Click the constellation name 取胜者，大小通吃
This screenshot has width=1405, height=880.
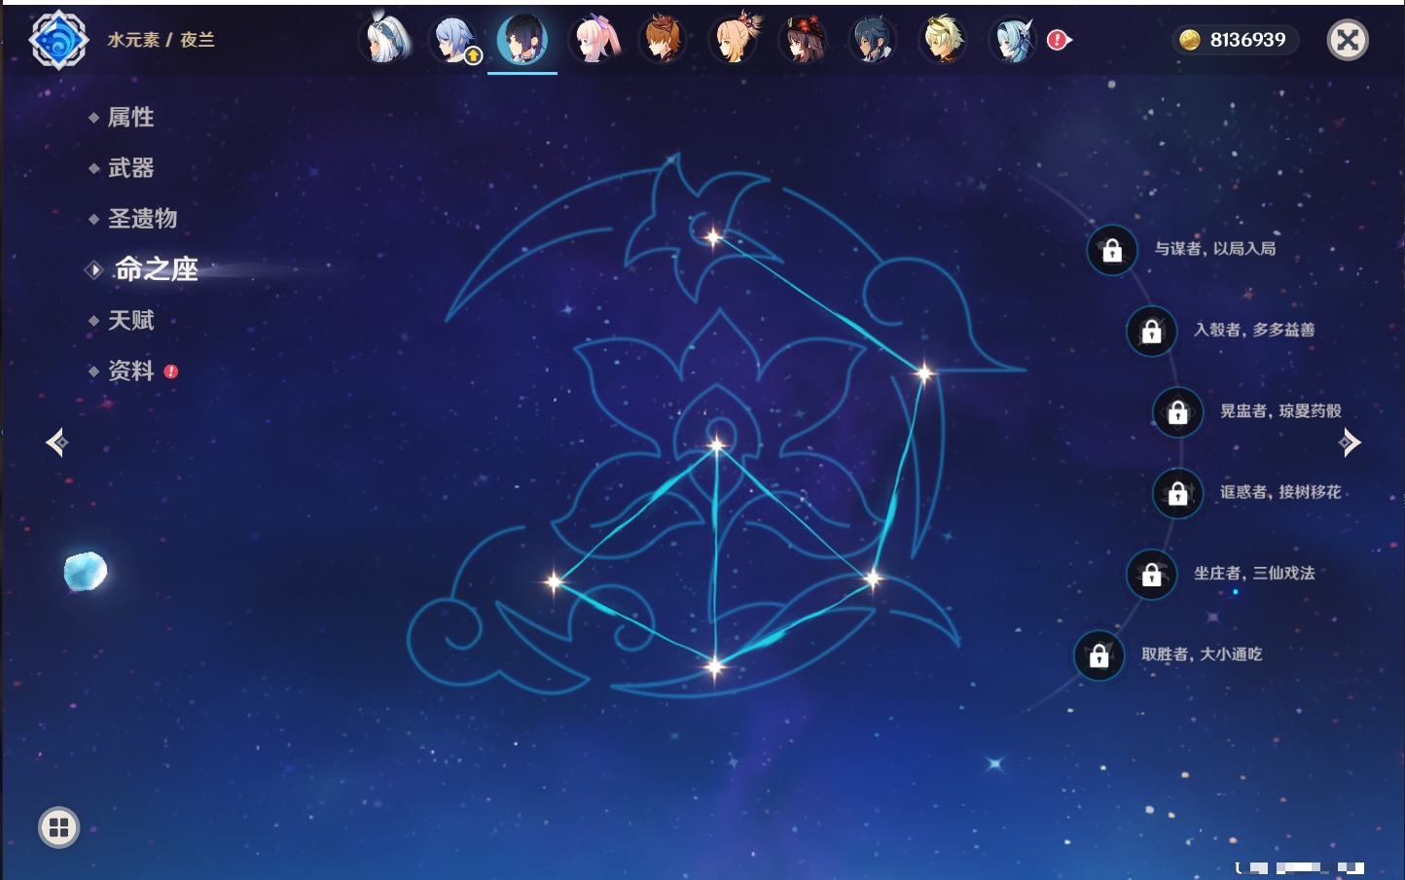(x=1202, y=654)
